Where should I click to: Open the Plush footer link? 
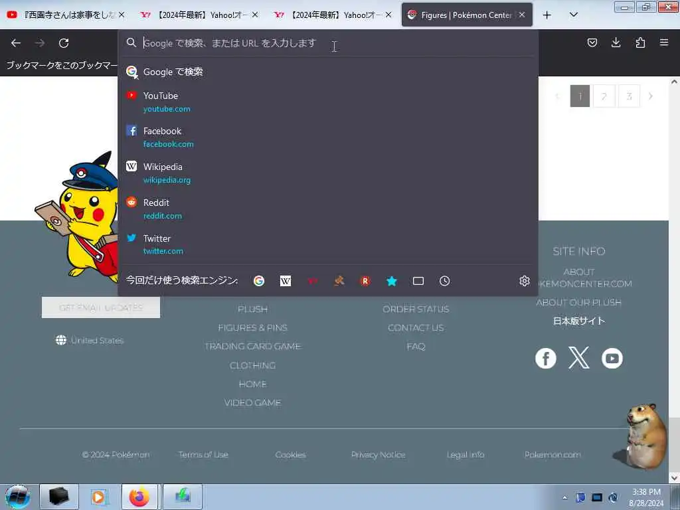(x=252, y=309)
